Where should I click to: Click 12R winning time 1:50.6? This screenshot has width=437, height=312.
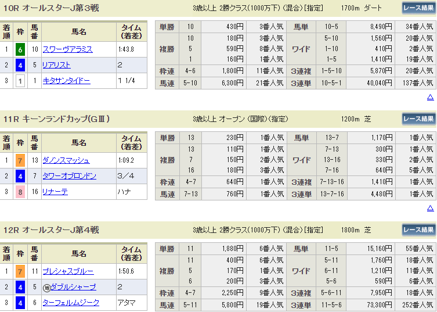127,271
